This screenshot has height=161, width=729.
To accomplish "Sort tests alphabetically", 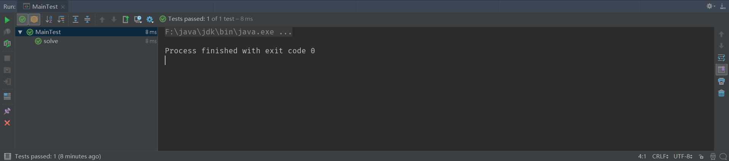I will click(x=49, y=19).
